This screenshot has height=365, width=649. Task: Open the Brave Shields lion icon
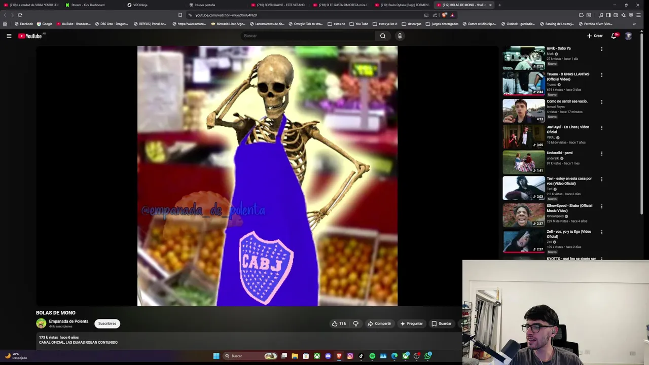pos(444,15)
